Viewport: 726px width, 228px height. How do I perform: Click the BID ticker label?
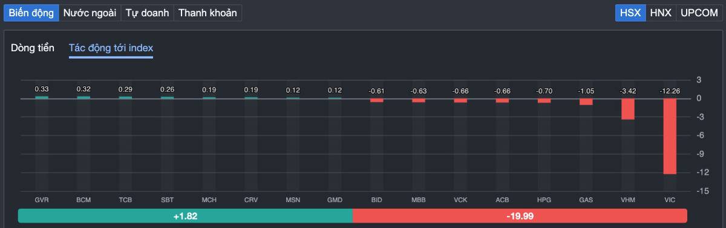pos(376,200)
